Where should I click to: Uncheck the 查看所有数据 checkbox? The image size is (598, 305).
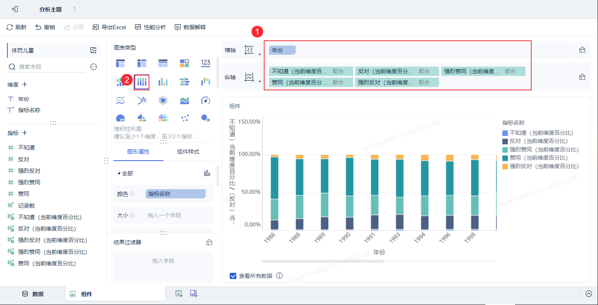tap(233, 276)
